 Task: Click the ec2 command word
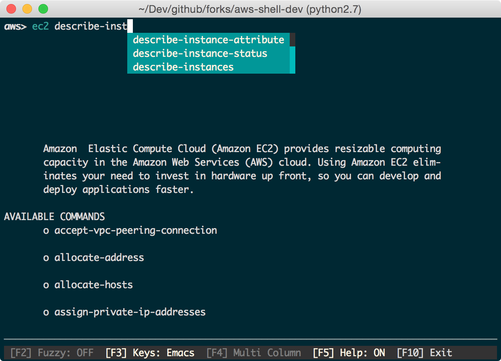[40, 27]
